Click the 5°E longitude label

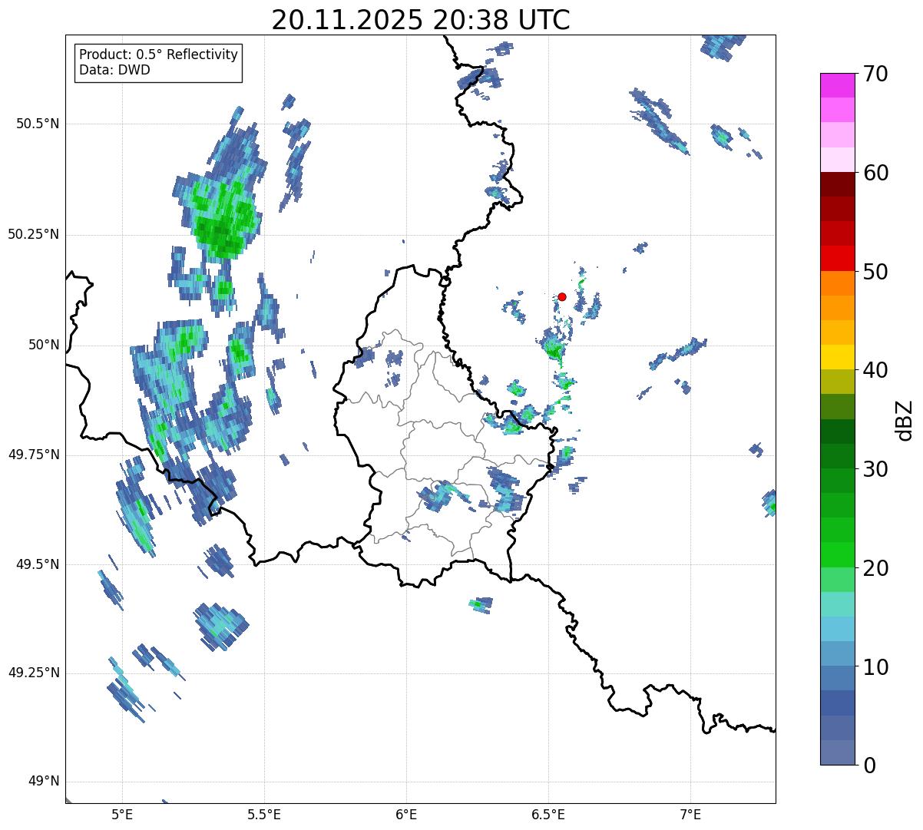tap(122, 814)
